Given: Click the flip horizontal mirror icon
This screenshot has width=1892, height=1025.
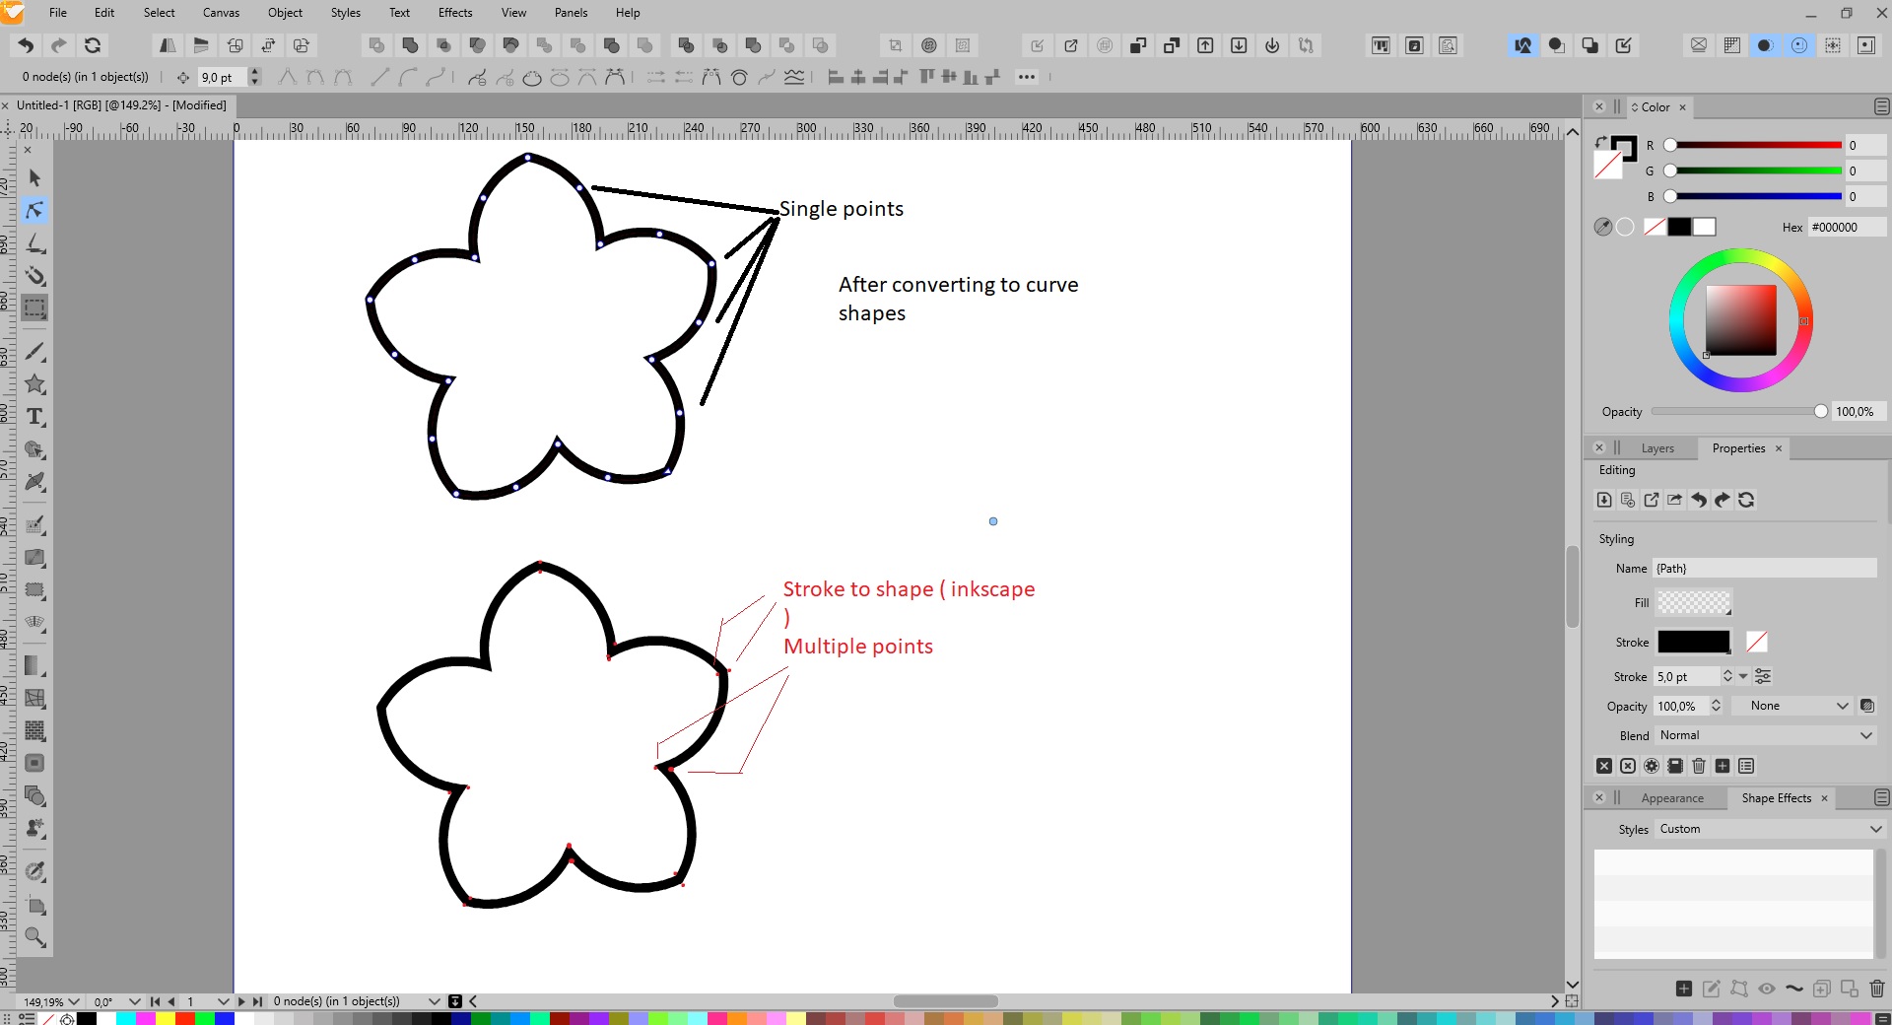Looking at the screenshot, I should tap(168, 45).
